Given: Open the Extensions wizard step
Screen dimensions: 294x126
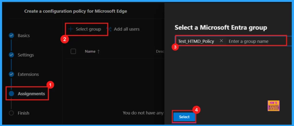Looking at the screenshot, I should coord(28,74).
